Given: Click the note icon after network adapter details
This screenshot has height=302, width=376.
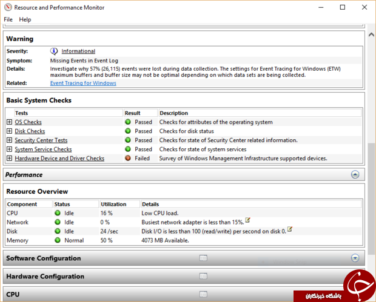Looking at the screenshot, I should pos(247,220).
